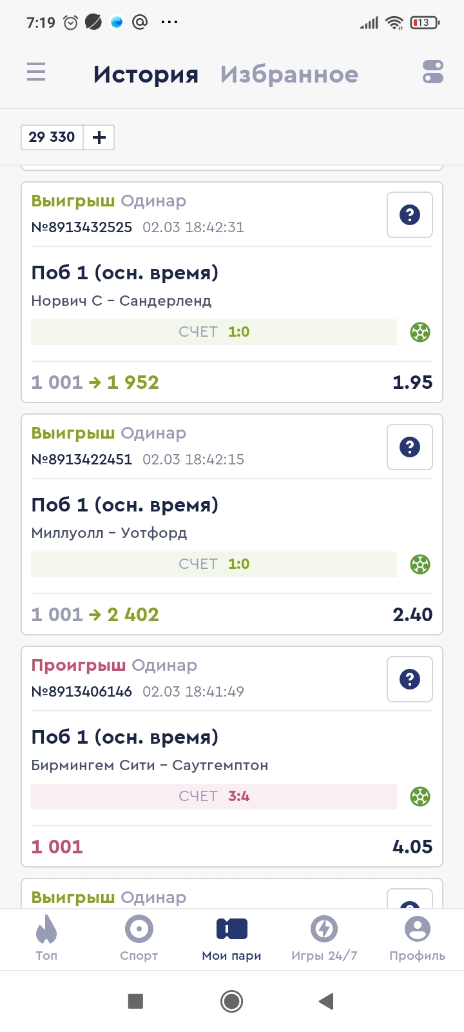
Task: Click the 29 330 balance field
Action: coord(52,137)
